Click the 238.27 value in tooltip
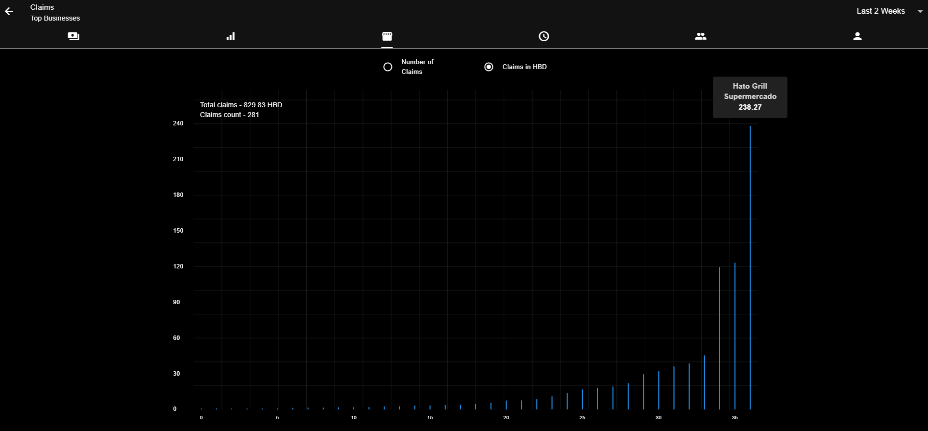This screenshot has width=928, height=431. pyautogui.click(x=750, y=107)
